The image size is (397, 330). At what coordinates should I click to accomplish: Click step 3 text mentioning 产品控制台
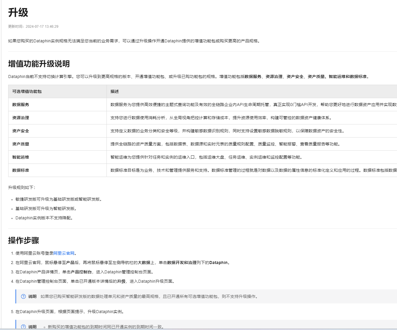85,272
